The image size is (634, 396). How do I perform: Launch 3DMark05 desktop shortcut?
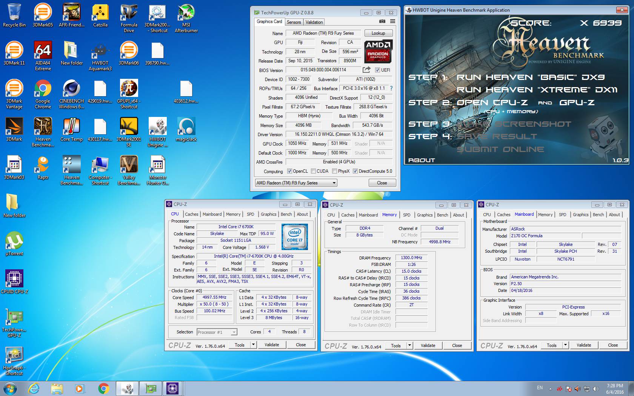point(43,15)
